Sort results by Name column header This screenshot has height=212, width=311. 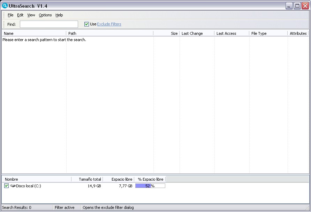click(34, 33)
